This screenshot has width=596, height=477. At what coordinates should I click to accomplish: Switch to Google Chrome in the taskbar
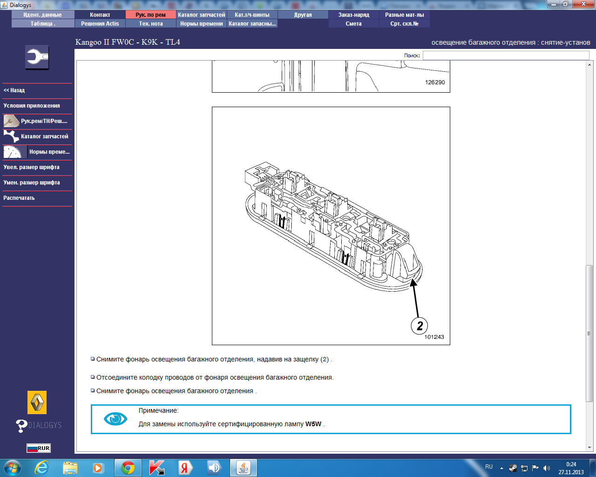(x=128, y=468)
